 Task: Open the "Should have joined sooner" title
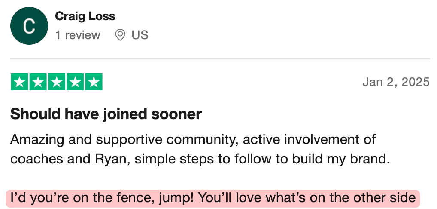tap(106, 114)
